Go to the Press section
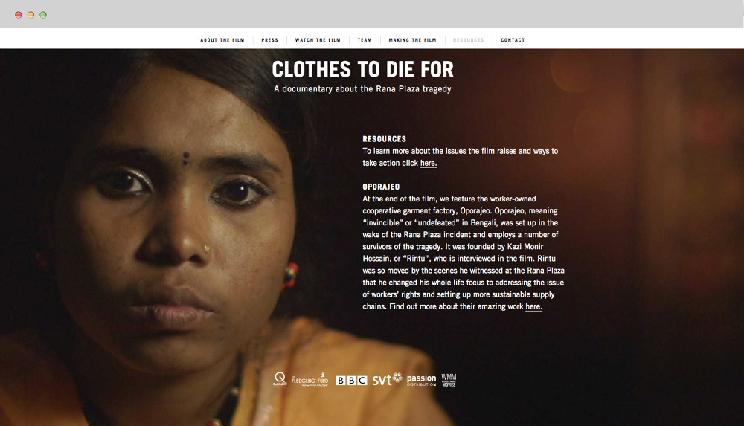The image size is (744, 426). (269, 40)
